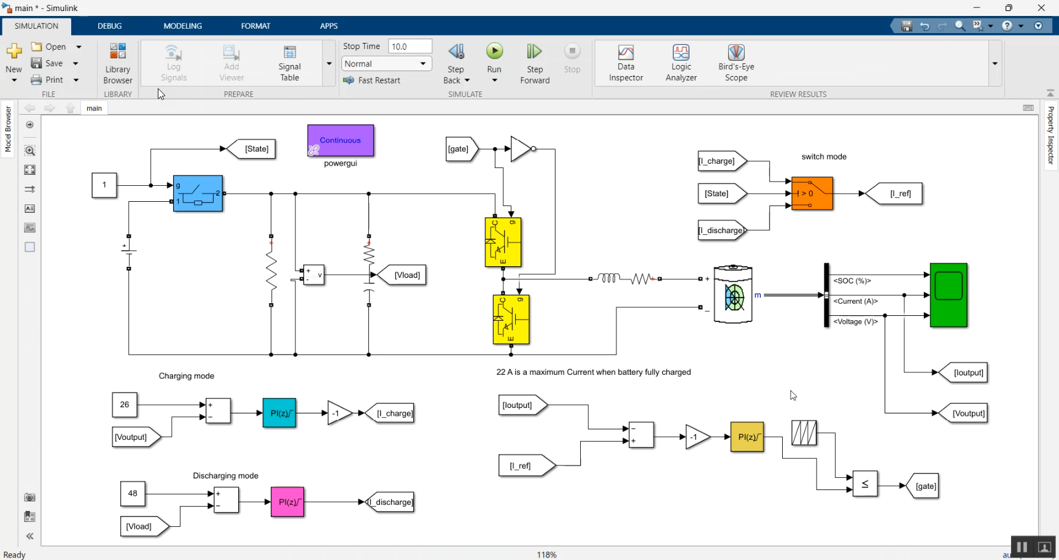Open the Signal Table

(289, 63)
